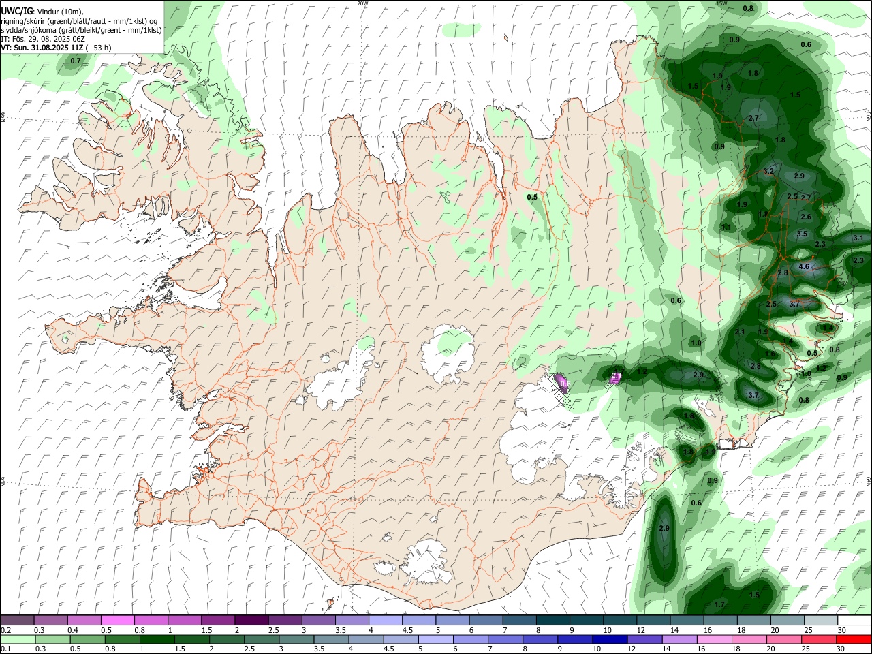
Task: Select the darkest green 1 mm rain legend swatch
Action: [157, 639]
